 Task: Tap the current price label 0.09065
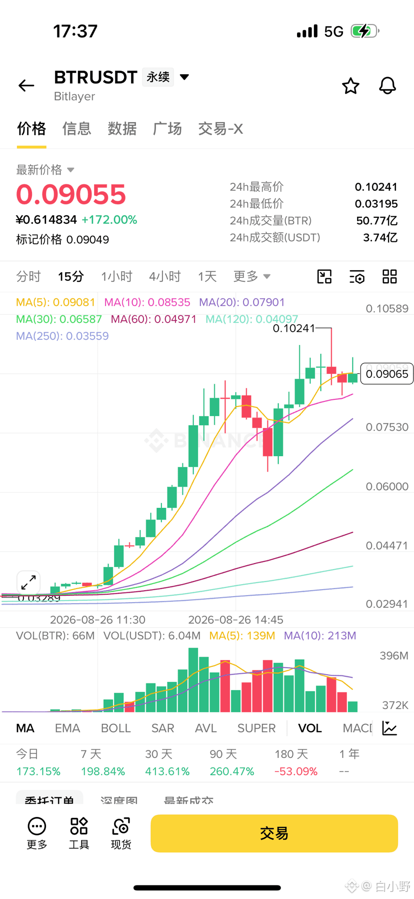pyautogui.click(x=387, y=374)
